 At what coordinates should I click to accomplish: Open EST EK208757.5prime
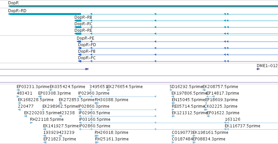coord(221,87)
